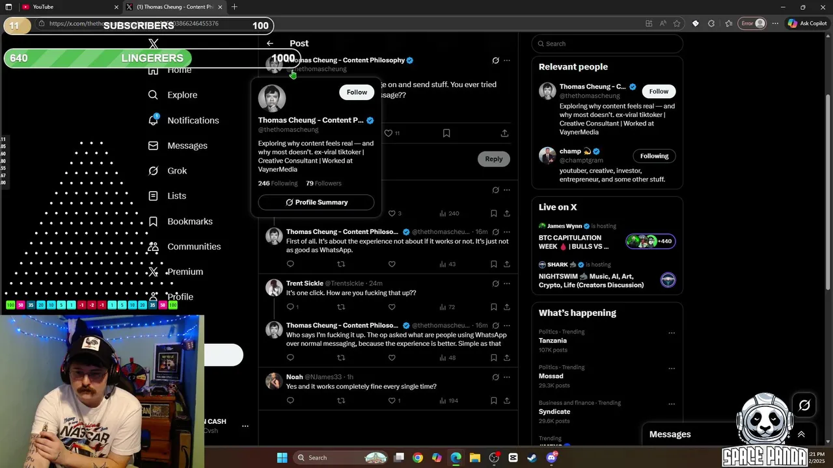Like Trent Sickle's comment
Viewport: 833px width, 468px height.
[392, 307]
